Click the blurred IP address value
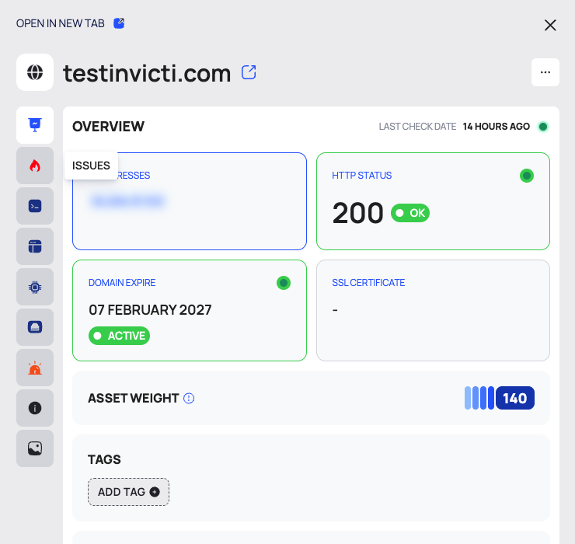The width and height of the screenshot is (575, 544). (128, 201)
